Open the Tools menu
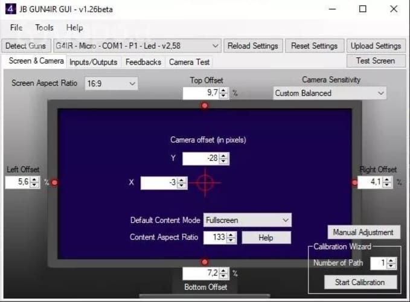 tap(44, 28)
